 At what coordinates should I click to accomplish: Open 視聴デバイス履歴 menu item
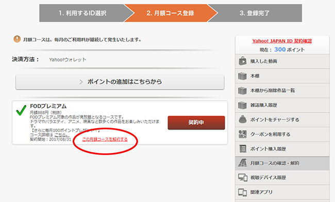[282, 178]
